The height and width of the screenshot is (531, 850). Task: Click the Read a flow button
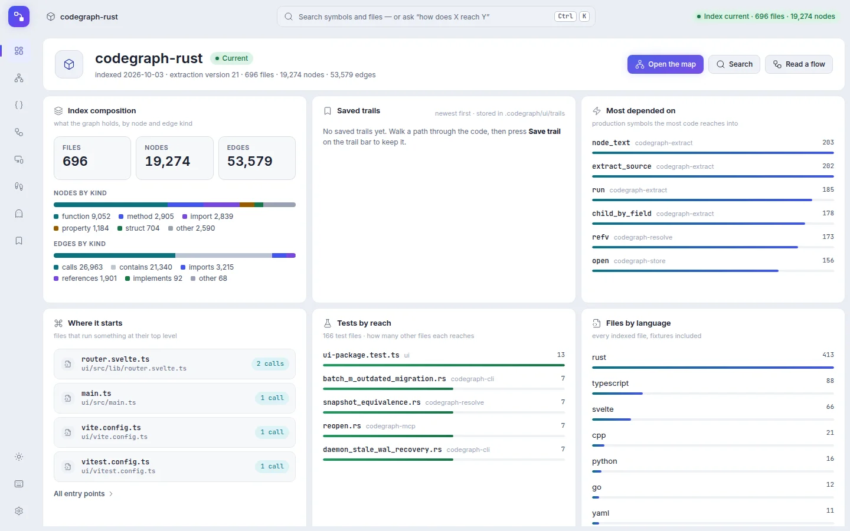(799, 64)
